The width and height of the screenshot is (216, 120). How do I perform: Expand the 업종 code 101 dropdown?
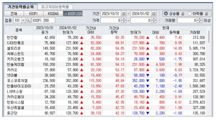point(23,21)
